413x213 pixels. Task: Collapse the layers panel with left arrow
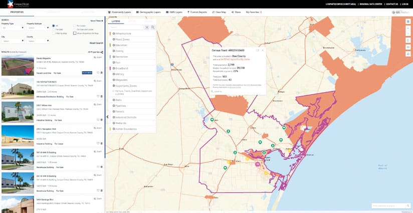107,117
